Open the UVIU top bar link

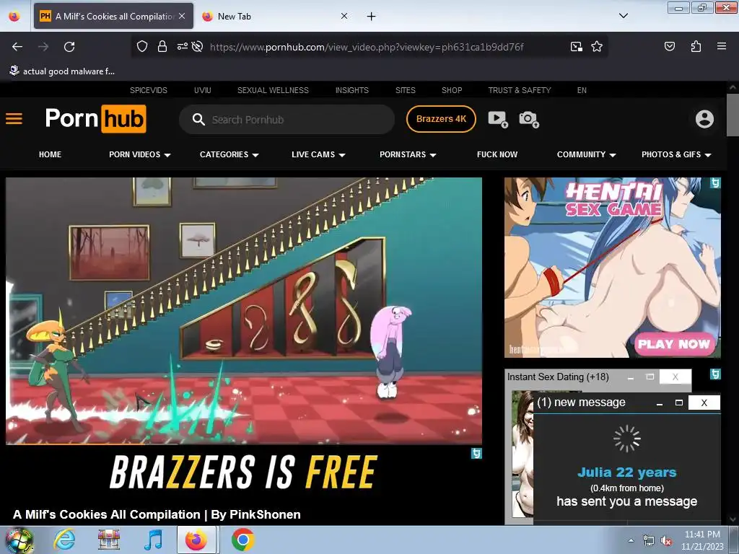coord(203,90)
